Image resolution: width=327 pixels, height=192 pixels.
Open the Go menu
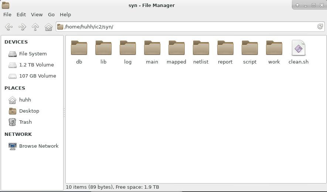[x=51, y=14]
